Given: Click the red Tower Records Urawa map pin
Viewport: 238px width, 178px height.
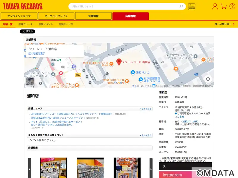Looking at the screenshot, I should point(119,62).
